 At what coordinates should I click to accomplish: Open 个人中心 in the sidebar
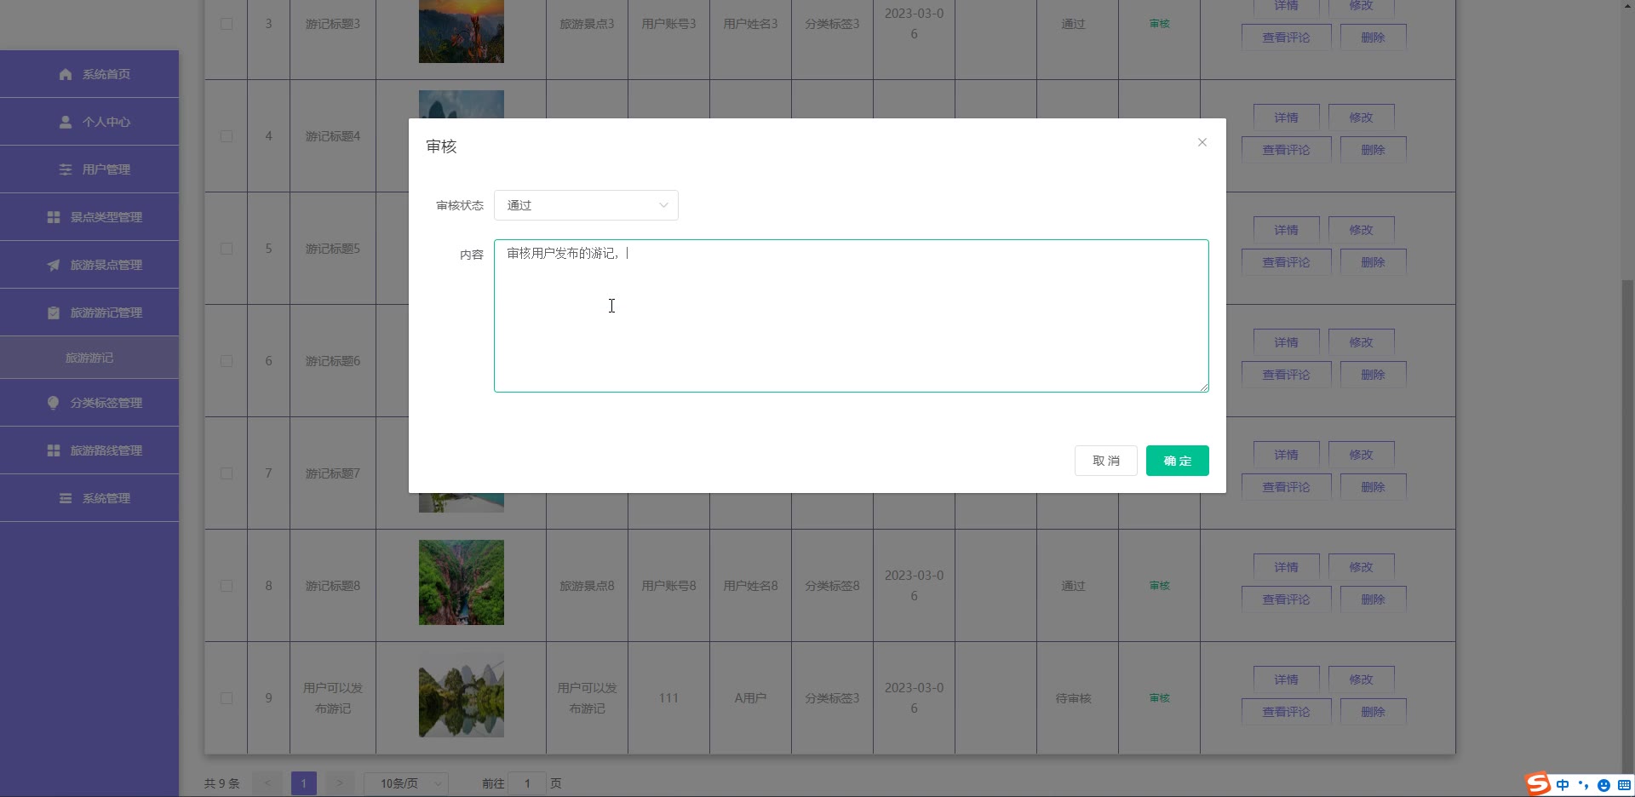89,122
